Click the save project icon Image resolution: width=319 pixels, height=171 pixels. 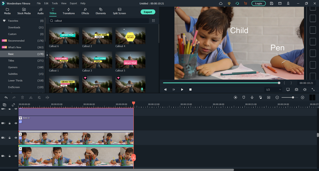271,3
